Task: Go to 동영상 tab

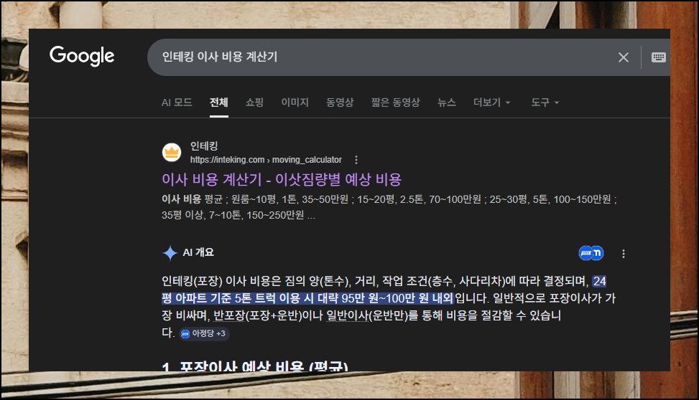Action: click(340, 103)
